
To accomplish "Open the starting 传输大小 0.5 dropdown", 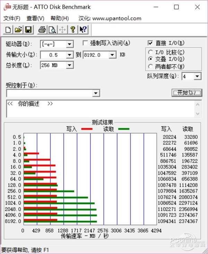I will (x=69, y=55).
